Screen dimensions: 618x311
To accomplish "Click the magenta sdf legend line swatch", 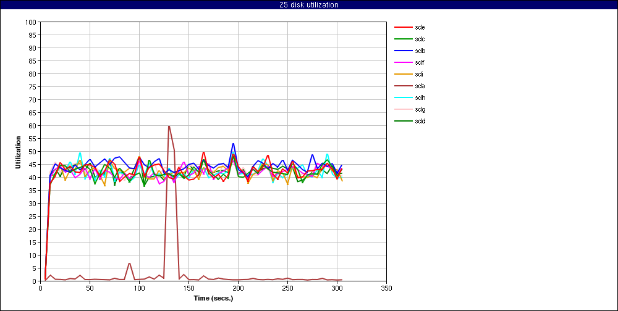I will coord(403,62).
